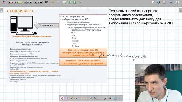The image size is (182, 102).
Task: Select the medium eraser size
Action: coord(38,2)
